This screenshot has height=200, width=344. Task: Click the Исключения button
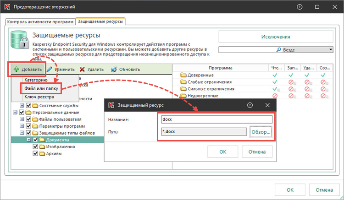(276, 37)
